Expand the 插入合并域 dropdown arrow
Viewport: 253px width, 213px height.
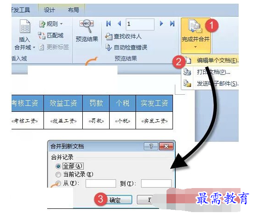click(34, 48)
